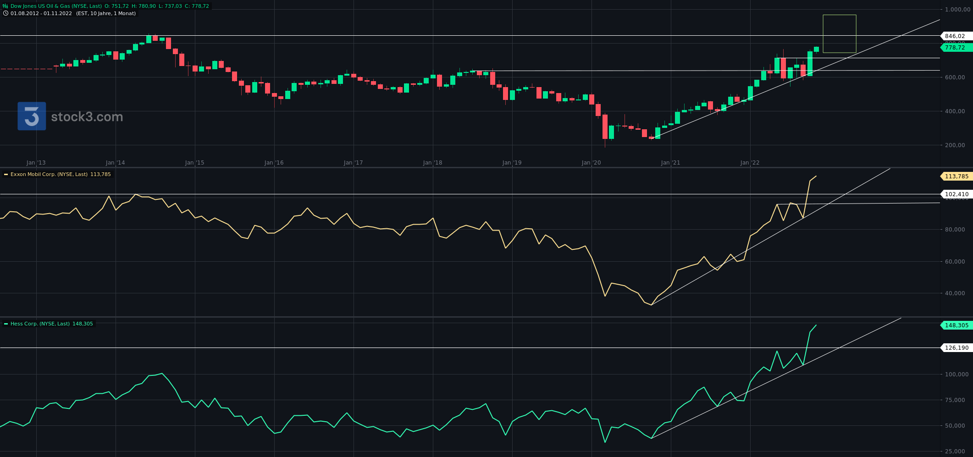Viewport: 973px width, 457px height.
Task: Click the 75,000 Hess axis value
Action: click(x=955, y=400)
